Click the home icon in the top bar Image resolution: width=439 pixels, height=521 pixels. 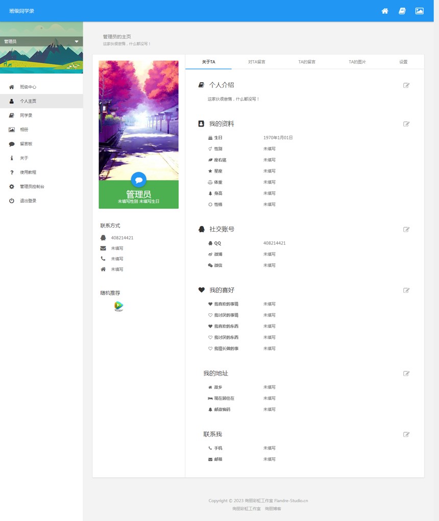[385, 11]
